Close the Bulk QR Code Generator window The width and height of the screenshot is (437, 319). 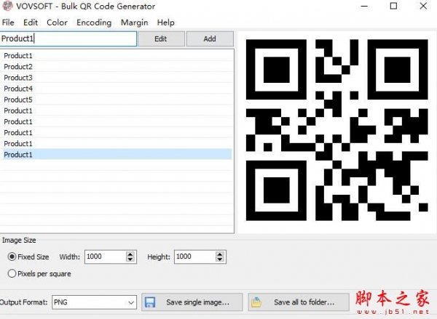click(423, 6)
